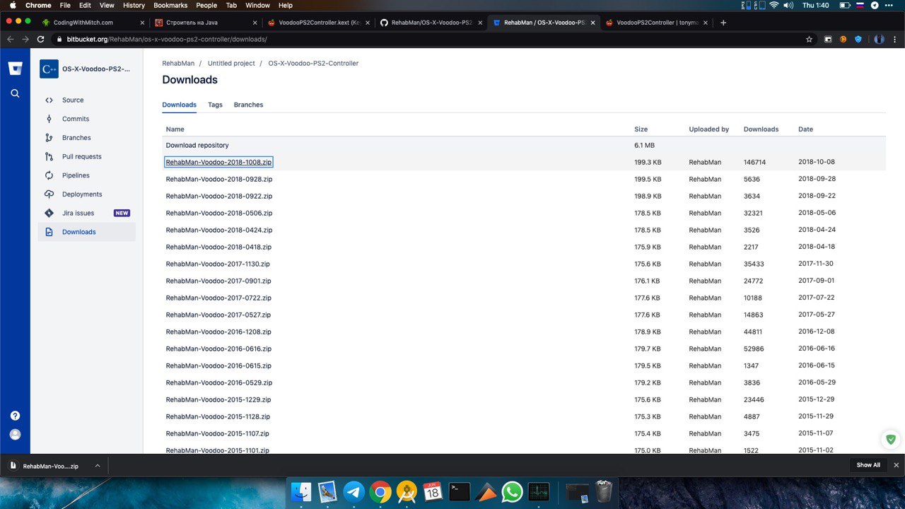The image size is (905, 509).
Task: Click the Mail stamp icon in the dock
Action: pos(328,491)
